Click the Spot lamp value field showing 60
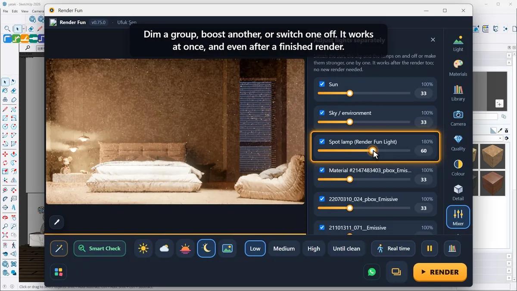The height and width of the screenshot is (291, 517). click(x=424, y=151)
